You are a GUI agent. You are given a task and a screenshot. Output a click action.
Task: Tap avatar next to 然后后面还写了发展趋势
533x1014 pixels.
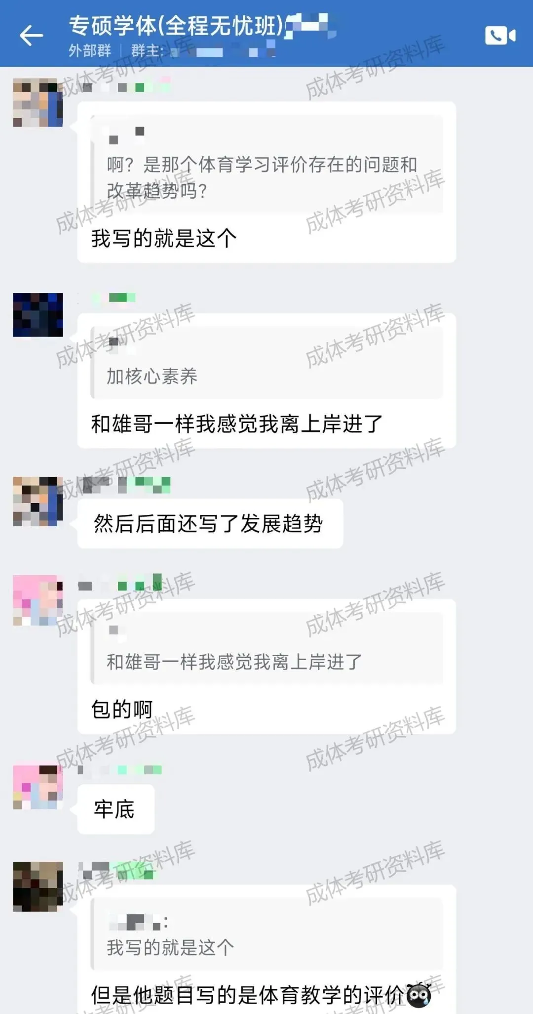(x=38, y=501)
